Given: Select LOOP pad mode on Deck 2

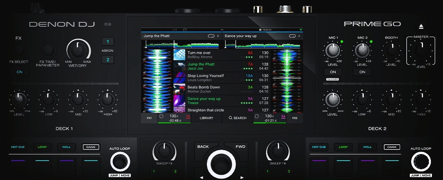Looking at the screenshot, I should pos(343,147).
